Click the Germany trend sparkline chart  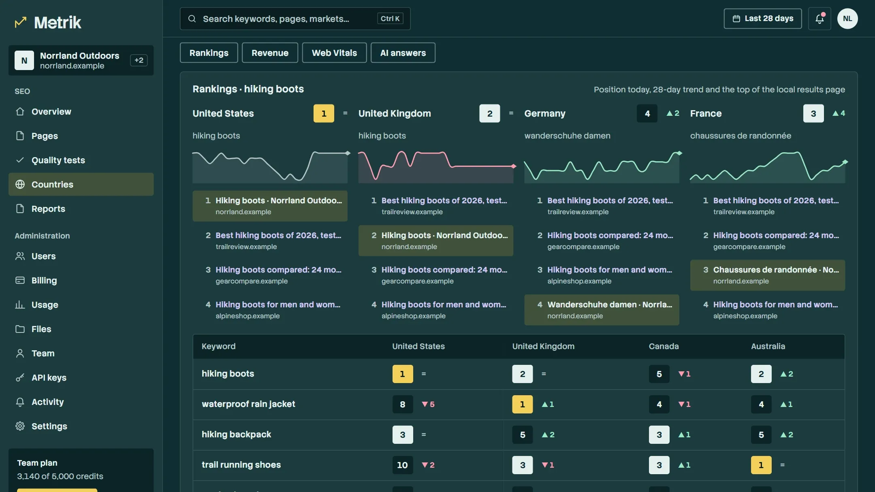(x=603, y=166)
